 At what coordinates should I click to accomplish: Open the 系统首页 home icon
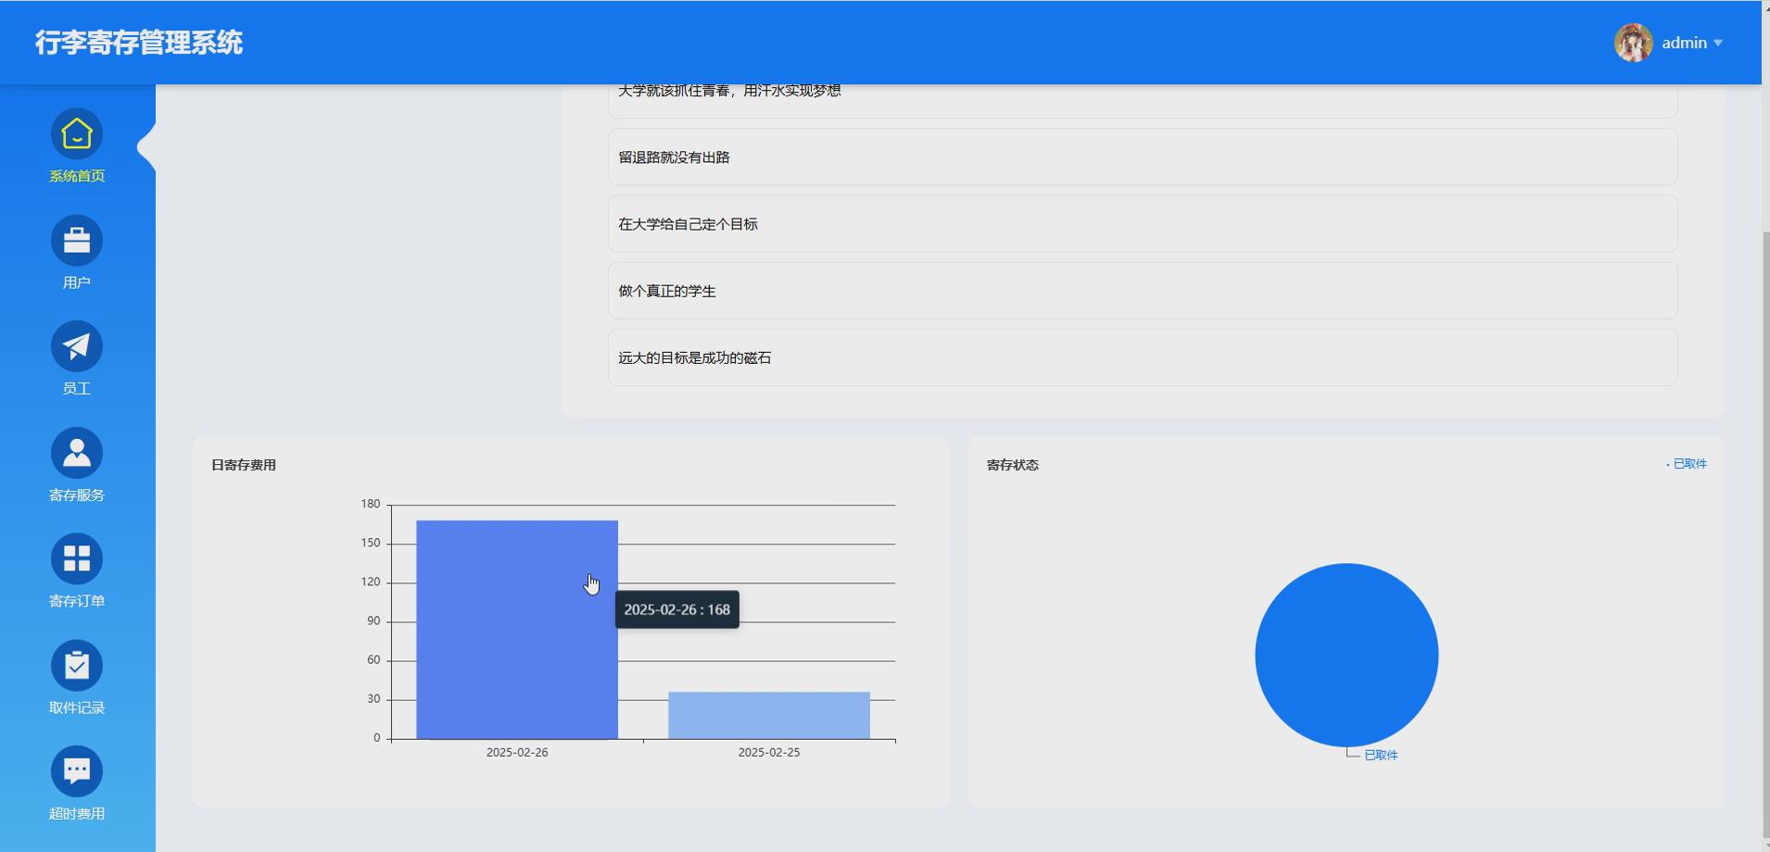coord(77,134)
